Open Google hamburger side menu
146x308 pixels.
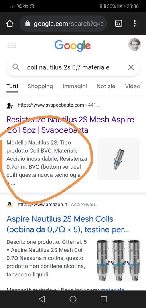tap(12, 45)
